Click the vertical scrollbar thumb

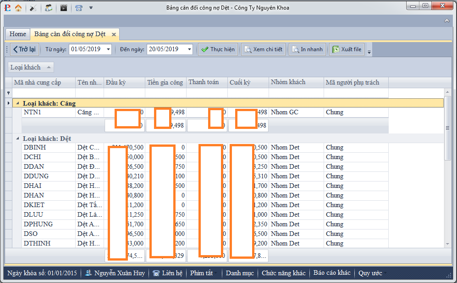pos(447,128)
